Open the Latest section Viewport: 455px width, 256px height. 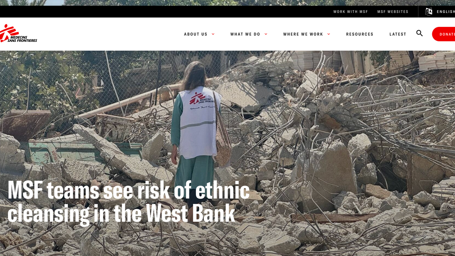398,34
